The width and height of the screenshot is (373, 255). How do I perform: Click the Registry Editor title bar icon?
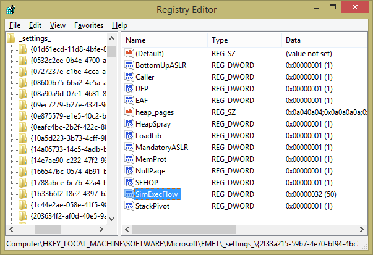tap(11, 10)
